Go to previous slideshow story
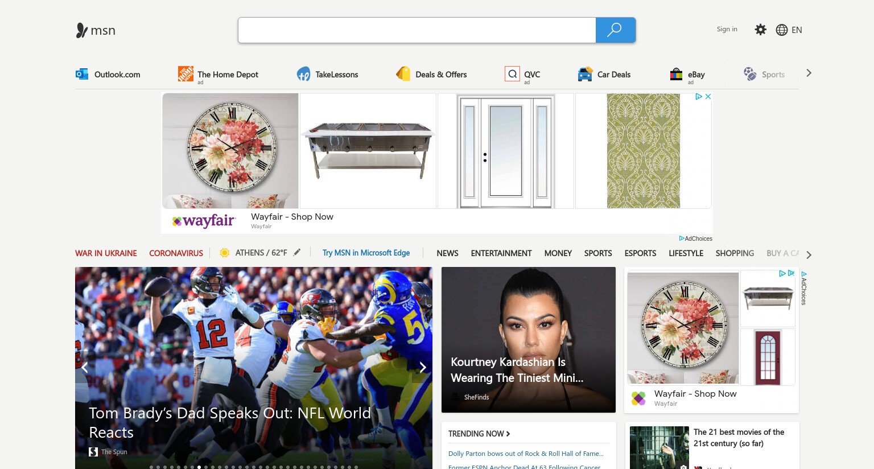The image size is (874, 469). (x=85, y=367)
